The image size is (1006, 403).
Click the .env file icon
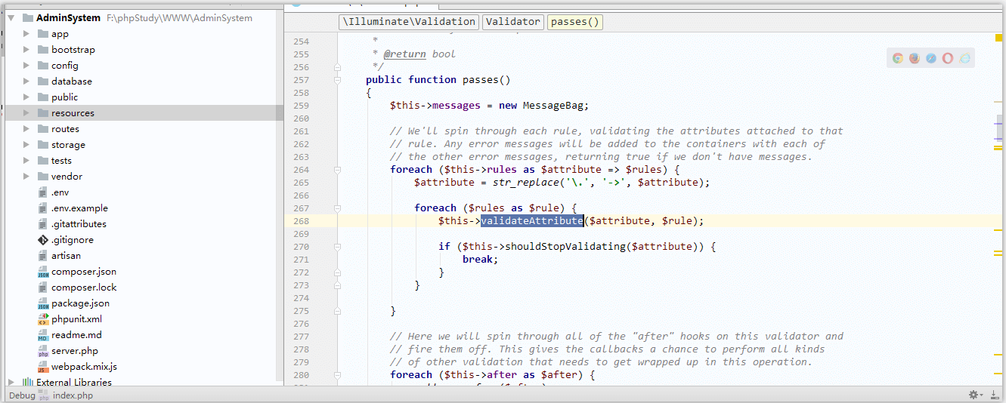(43, 192)
